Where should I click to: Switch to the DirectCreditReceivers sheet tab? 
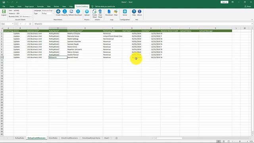click(69, 138)
